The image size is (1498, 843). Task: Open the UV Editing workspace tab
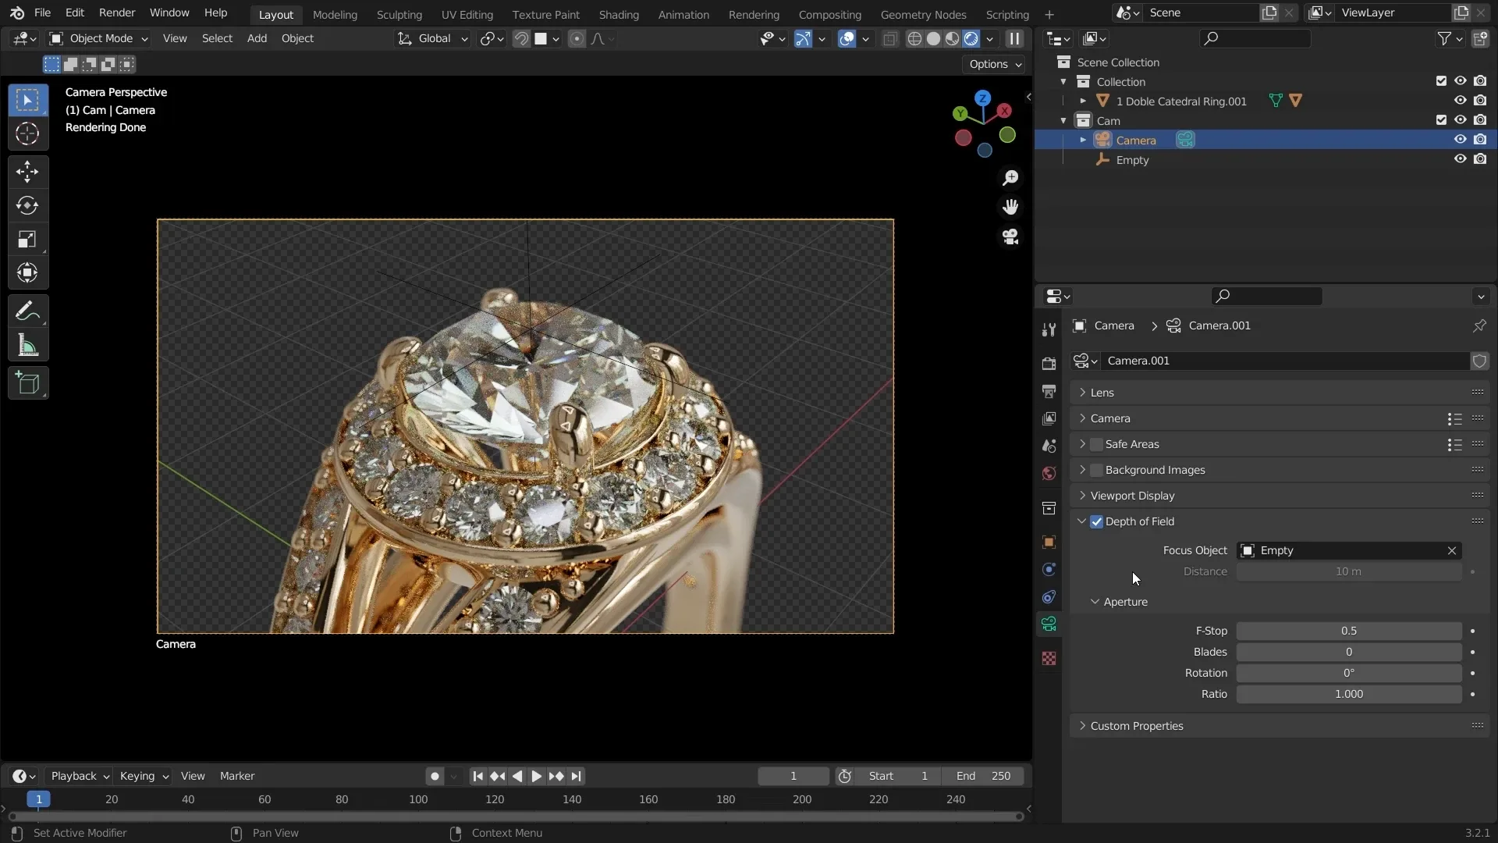pos(467,13)
